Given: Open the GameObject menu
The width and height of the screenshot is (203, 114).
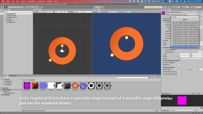Looking at the screenshot, I should tap(31, 1).
